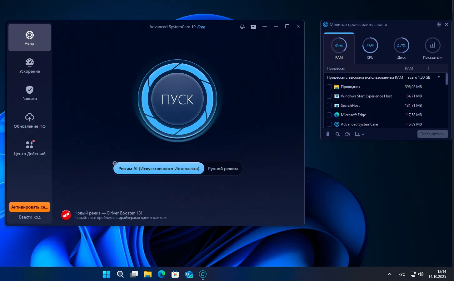Open the notifications bell in Advanced SystemCare
The height and width of the screenshot is (281, 454).
242,27
